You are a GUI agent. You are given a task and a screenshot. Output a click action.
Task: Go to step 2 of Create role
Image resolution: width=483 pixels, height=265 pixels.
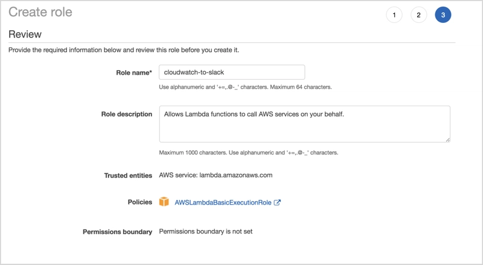[418, 15]
